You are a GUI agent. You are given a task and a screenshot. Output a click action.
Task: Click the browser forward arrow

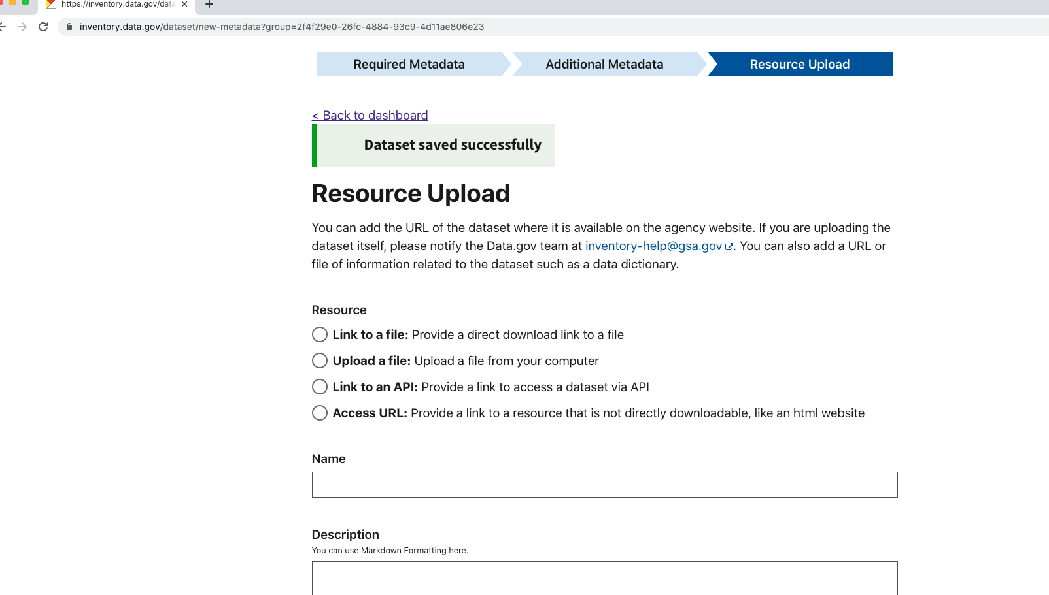coord(22,27)
